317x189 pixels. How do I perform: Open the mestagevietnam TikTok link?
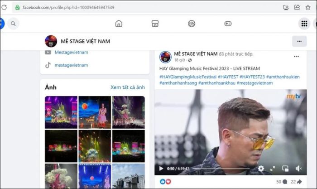71,65
